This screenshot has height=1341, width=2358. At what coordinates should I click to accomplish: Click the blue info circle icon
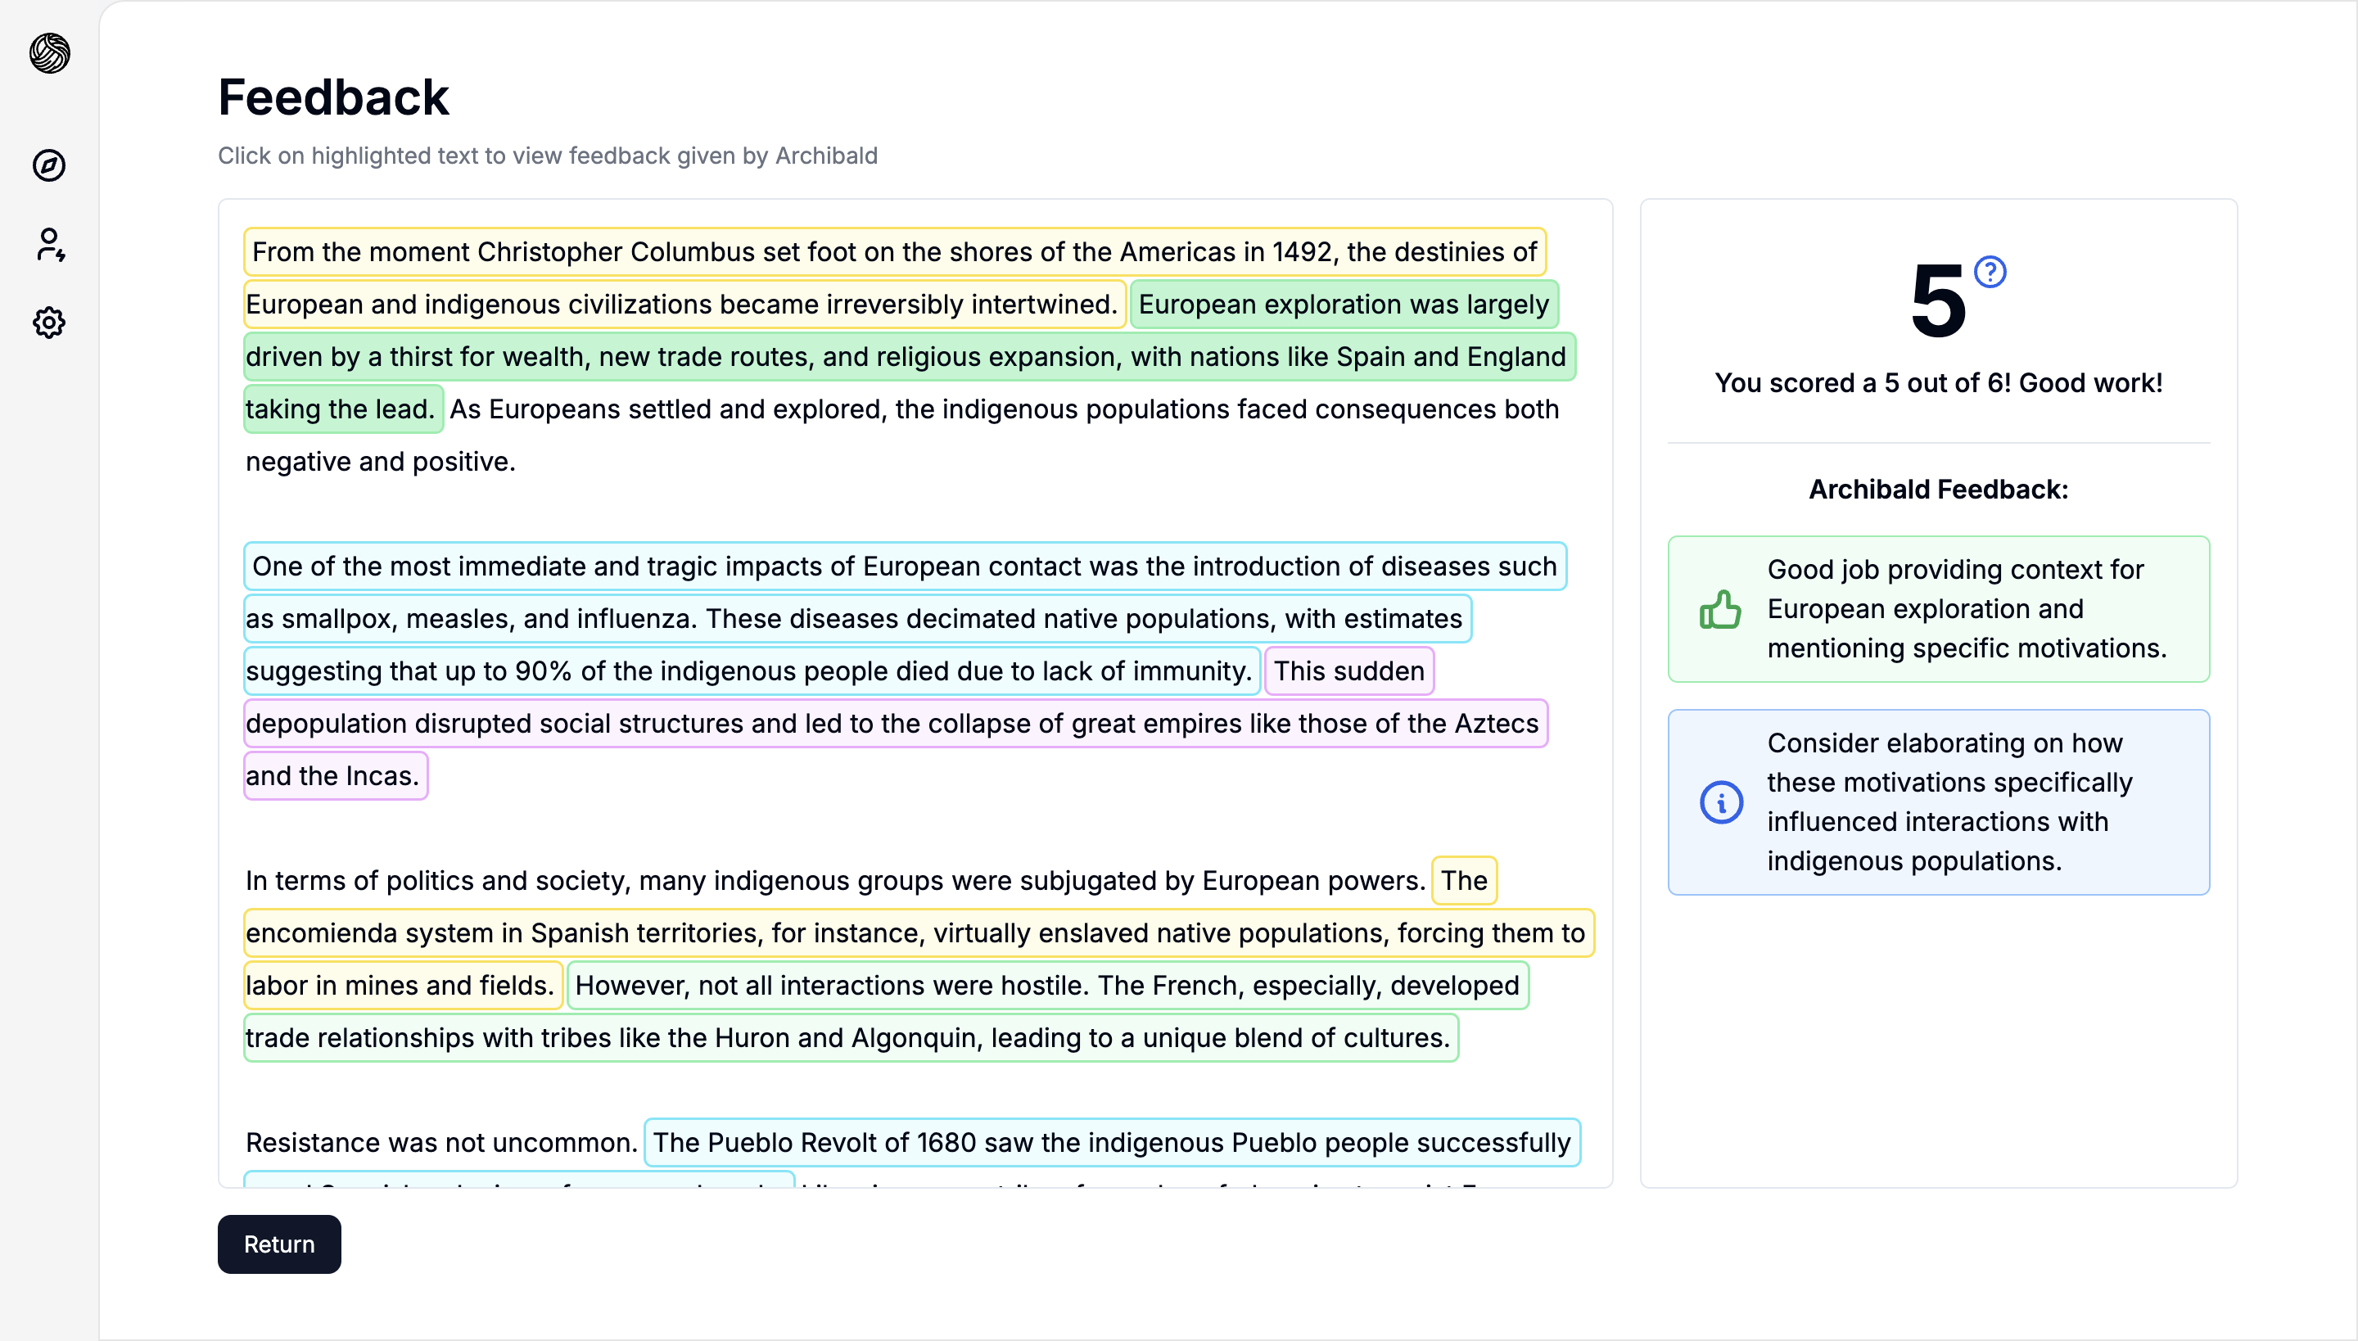pos(1721,801)
